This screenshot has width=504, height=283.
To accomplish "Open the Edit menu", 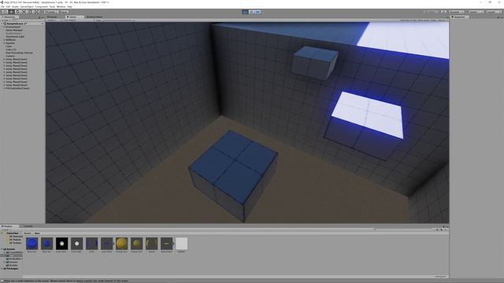I will (8, 6).
